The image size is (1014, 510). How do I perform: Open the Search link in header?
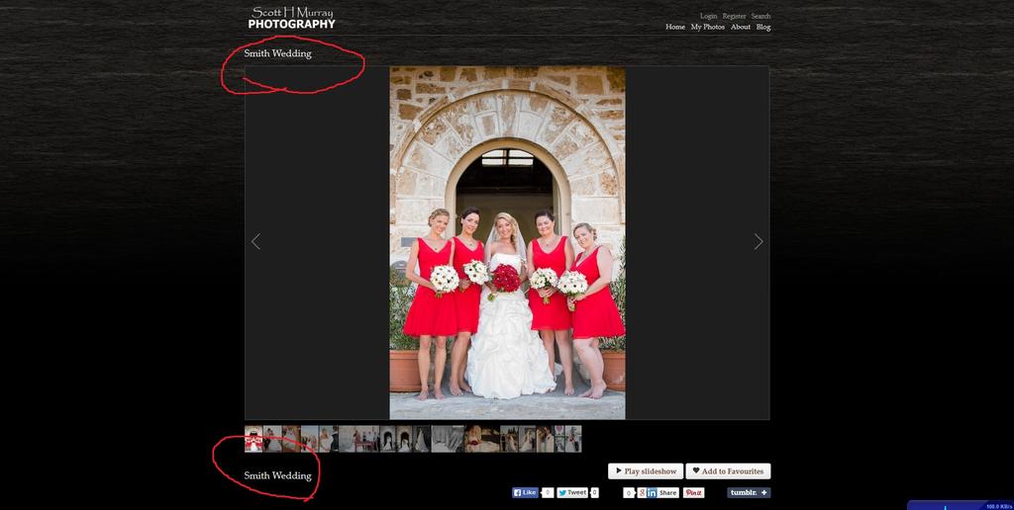[x=760, y=16]
